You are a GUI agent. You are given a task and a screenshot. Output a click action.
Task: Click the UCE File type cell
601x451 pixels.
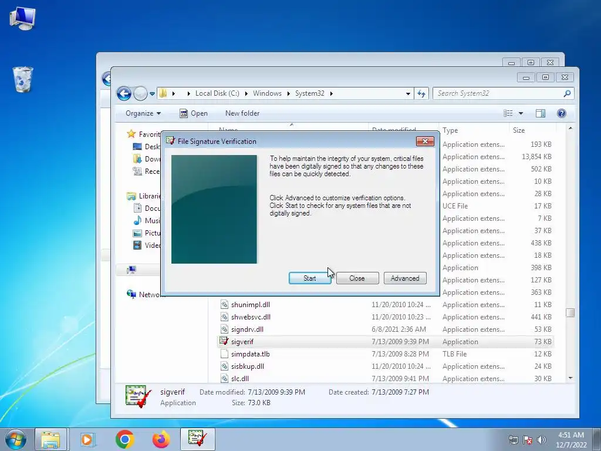tap(455, 206)
